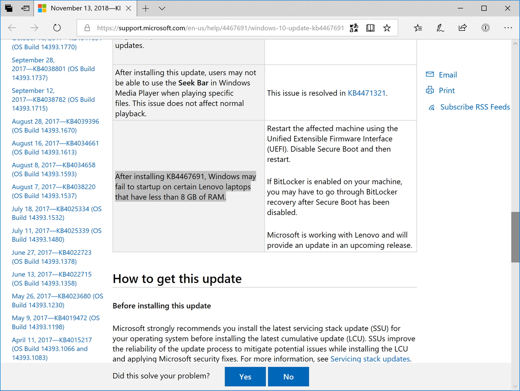Print this article
Viewport: 520px width, 391px height.
(440, 90)
